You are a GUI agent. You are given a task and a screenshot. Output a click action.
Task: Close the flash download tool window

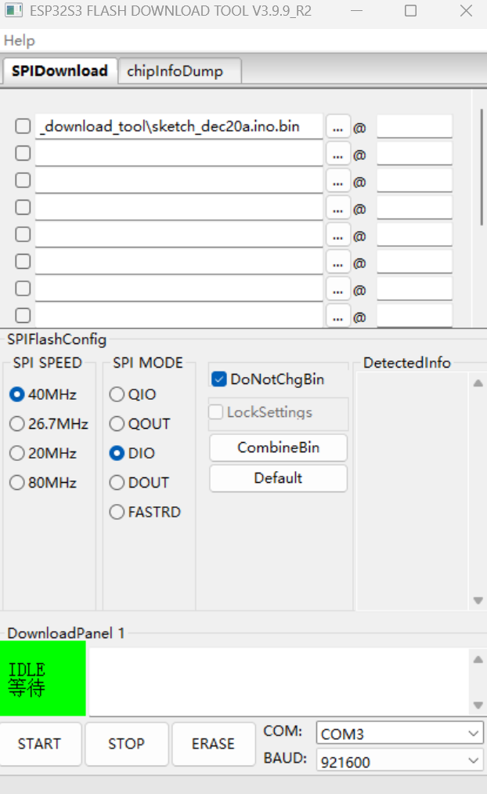click(467, 11)
